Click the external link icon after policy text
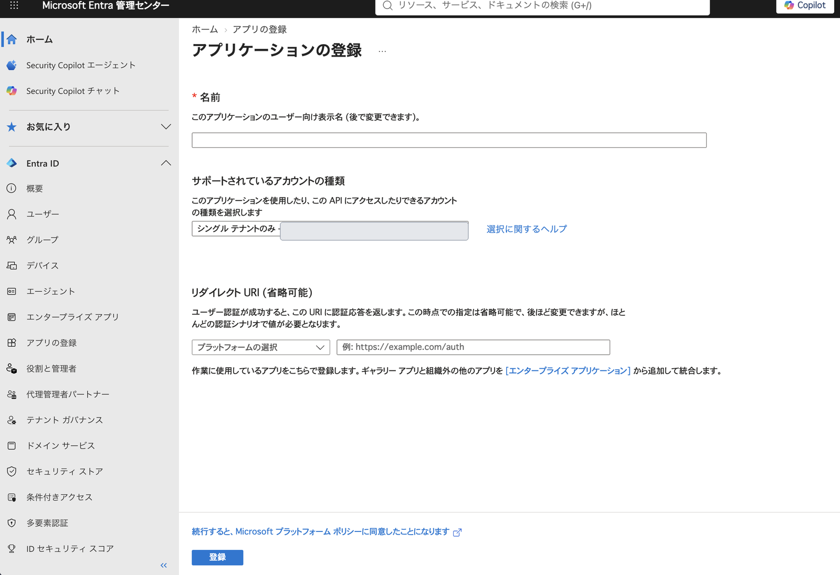840x575 pixels. [x=457, y=532]
